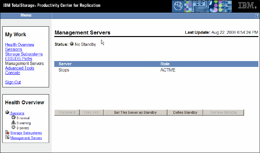Click the Management Servers status icon in Health Overview
The width and height of the screenshot is (260, 153).
click(7, 137)
